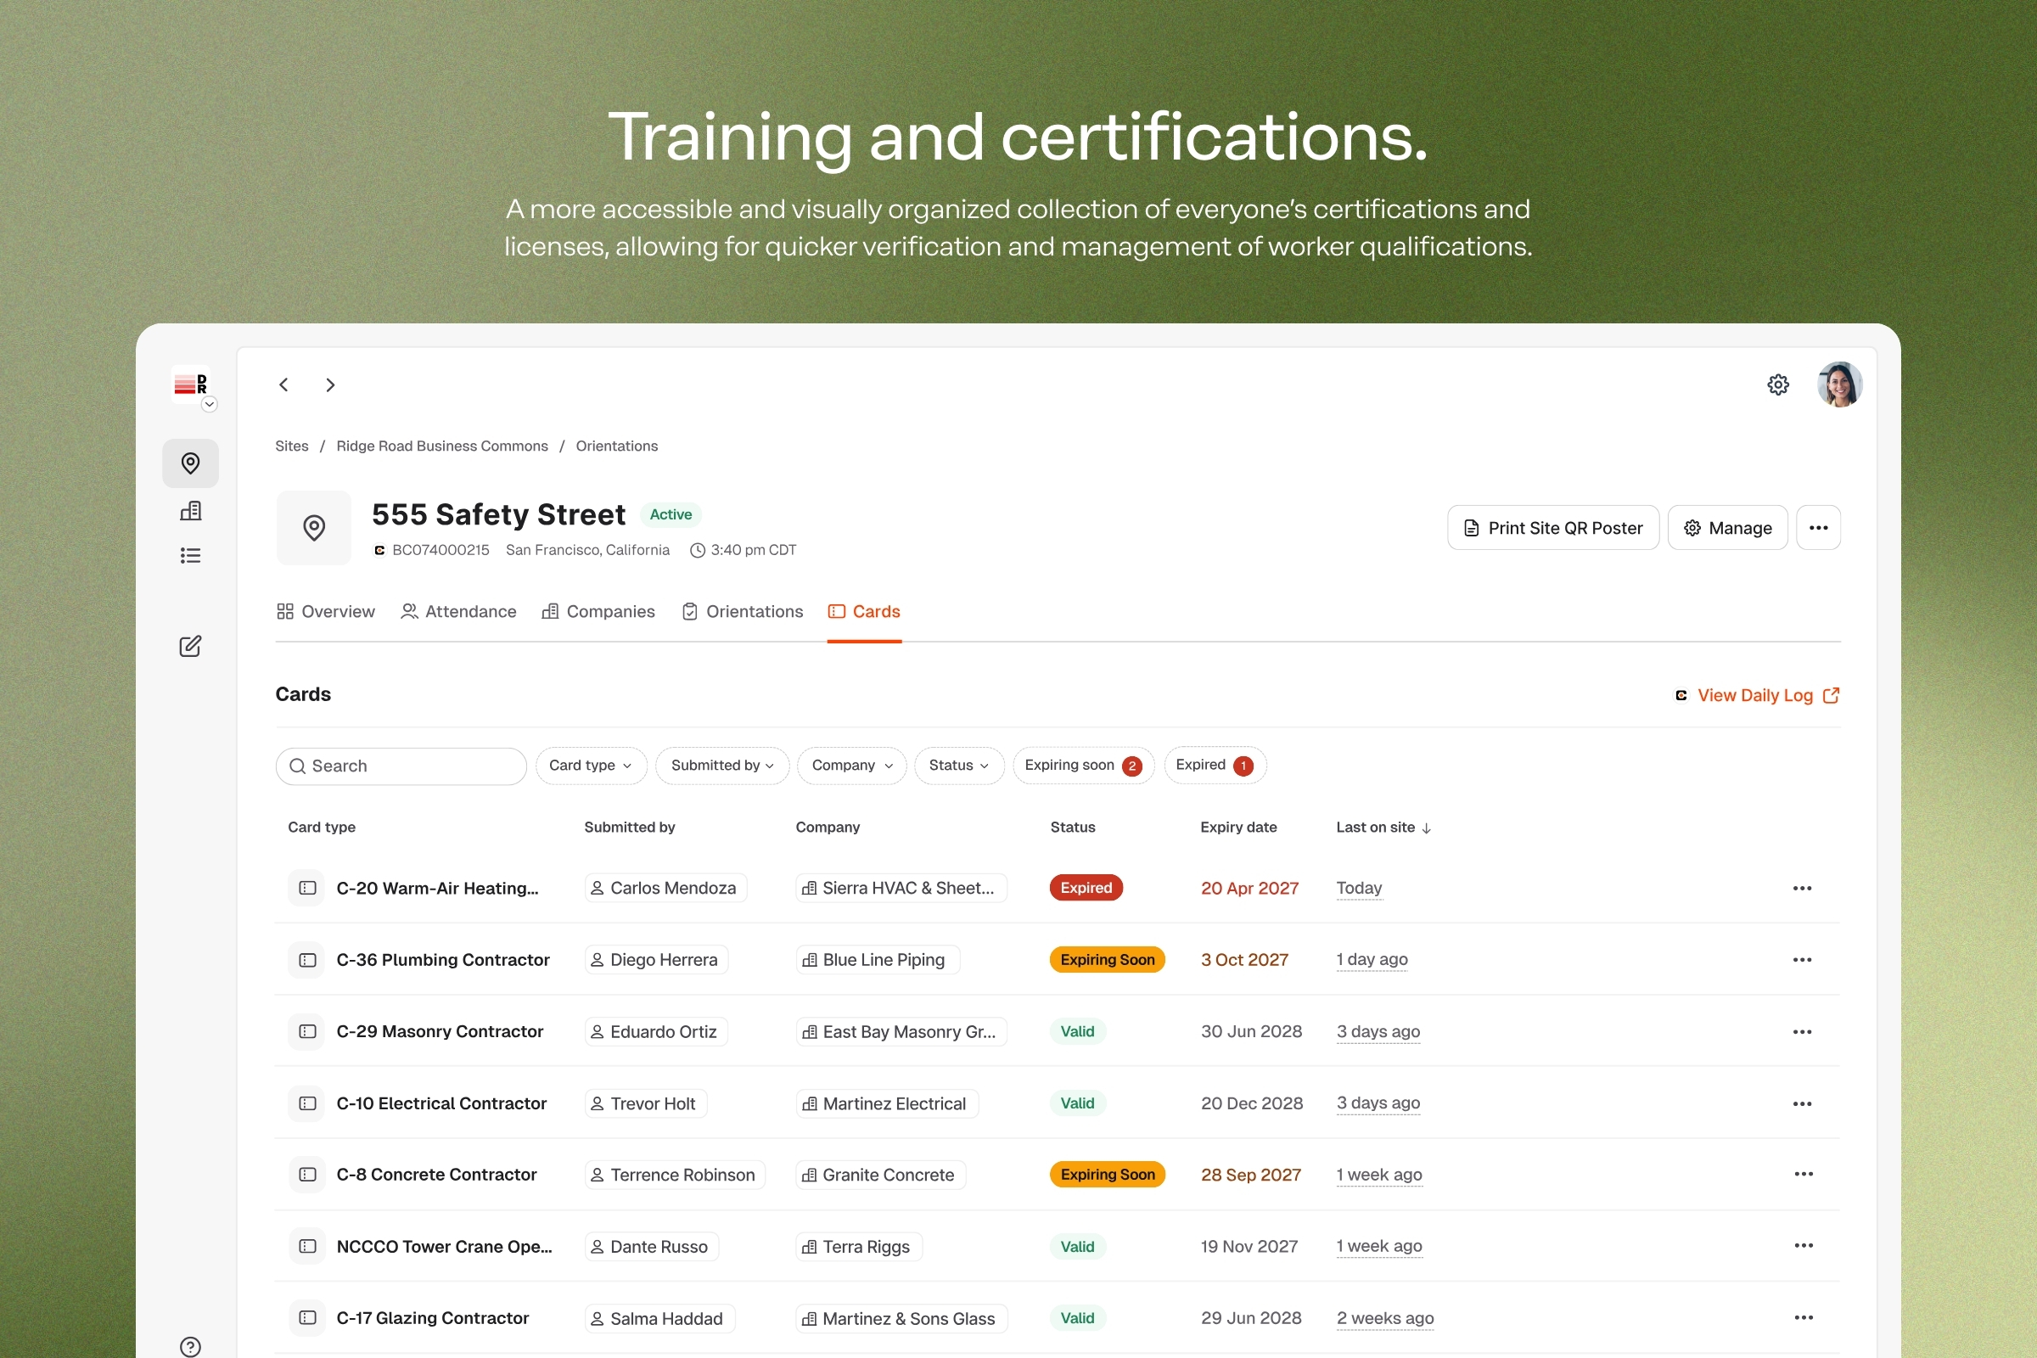Sort by Last on site column
Screen dimensions: 2037x1358
tap(1383, 827)
